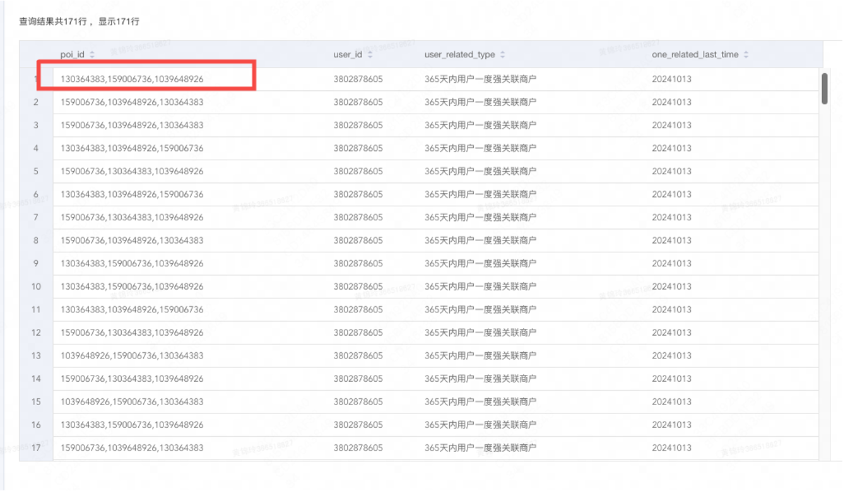This screenshot has width=843, height=491.
Task: Select user_id cell in row 16
Action: click(358, 425)
